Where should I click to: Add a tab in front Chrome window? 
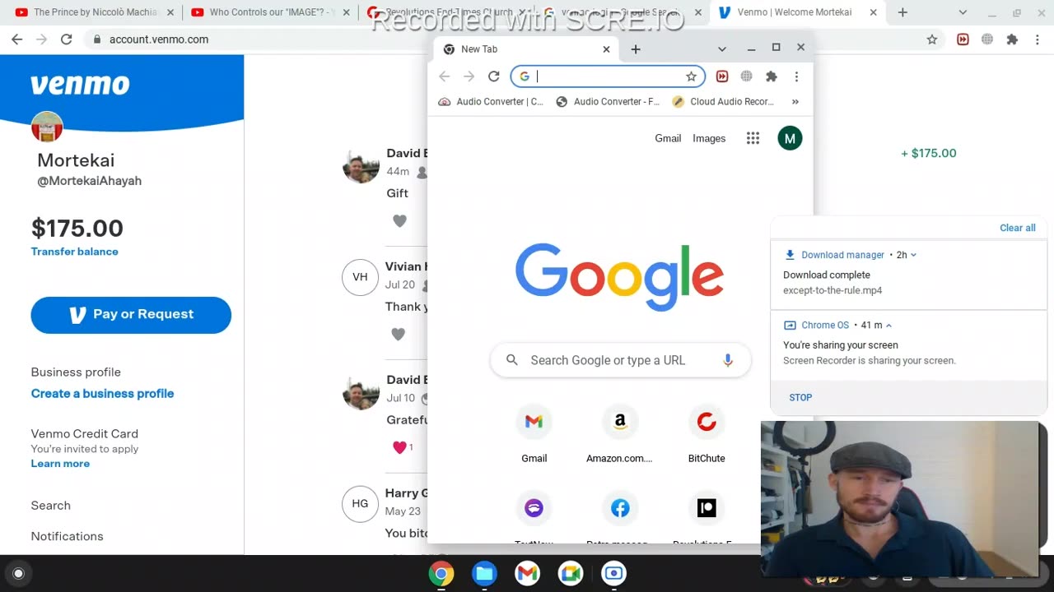pos(636,49)
